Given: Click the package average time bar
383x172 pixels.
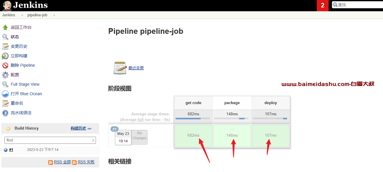Looking at the screenshot, I should (231, 118).
